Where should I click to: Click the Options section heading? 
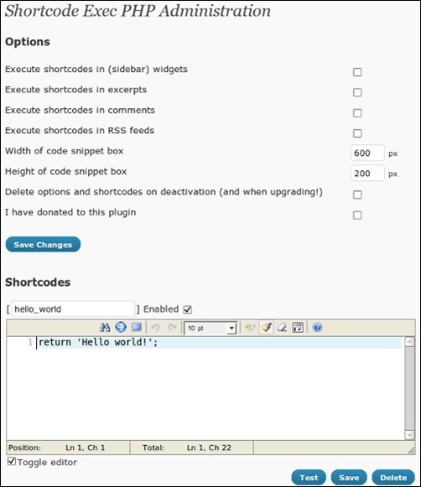pyautogui.click(x=28, y=42)
